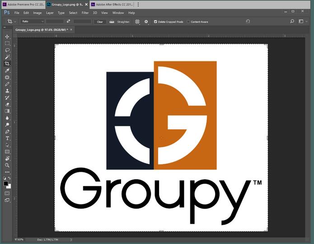Open the Help menu

pyautogui.click(x=131, y=13)
